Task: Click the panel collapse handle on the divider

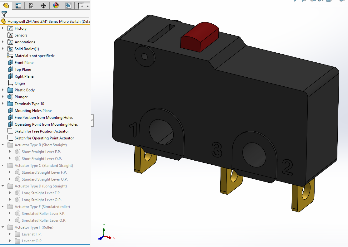Action: point(92,120)
